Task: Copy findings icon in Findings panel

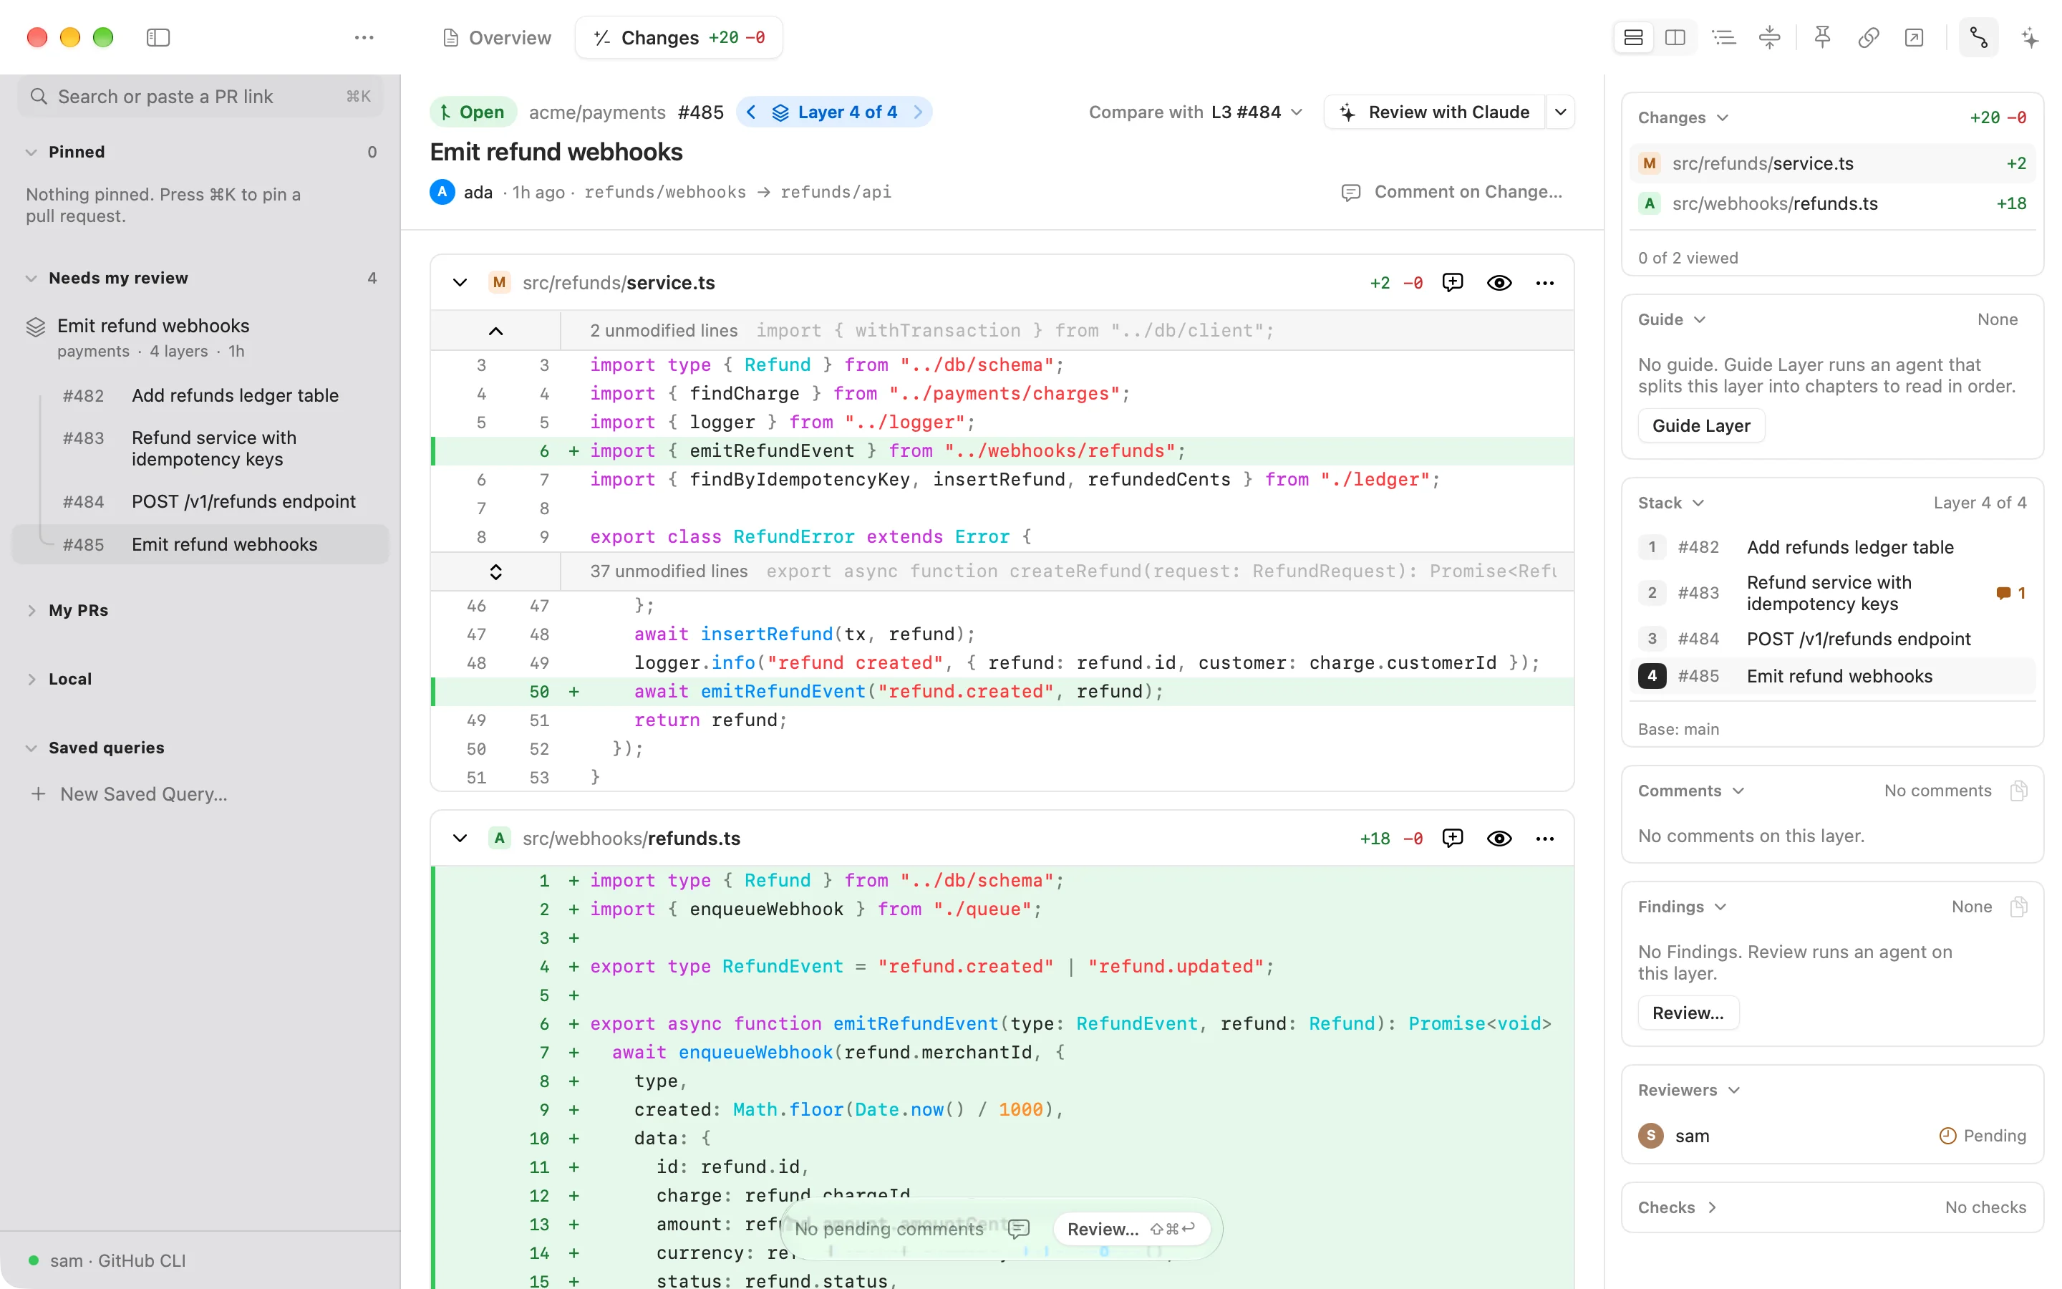Action: pos(2018,907)
